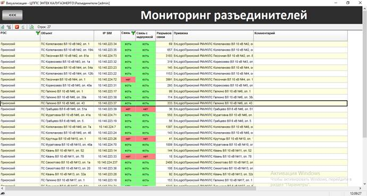Open filter on Связь column

[x=133, y=33]
